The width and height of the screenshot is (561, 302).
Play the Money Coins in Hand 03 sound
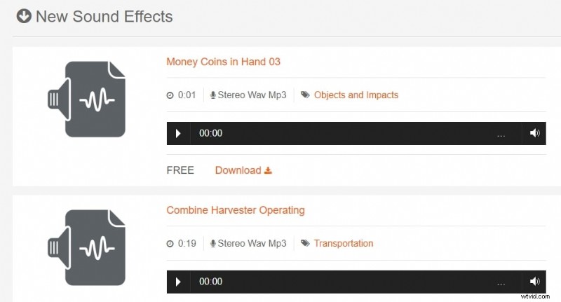point(178,133)
